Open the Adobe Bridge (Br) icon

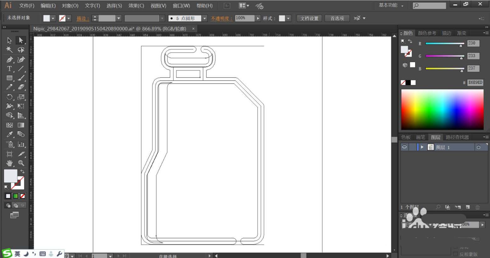[x=227, y=6]
